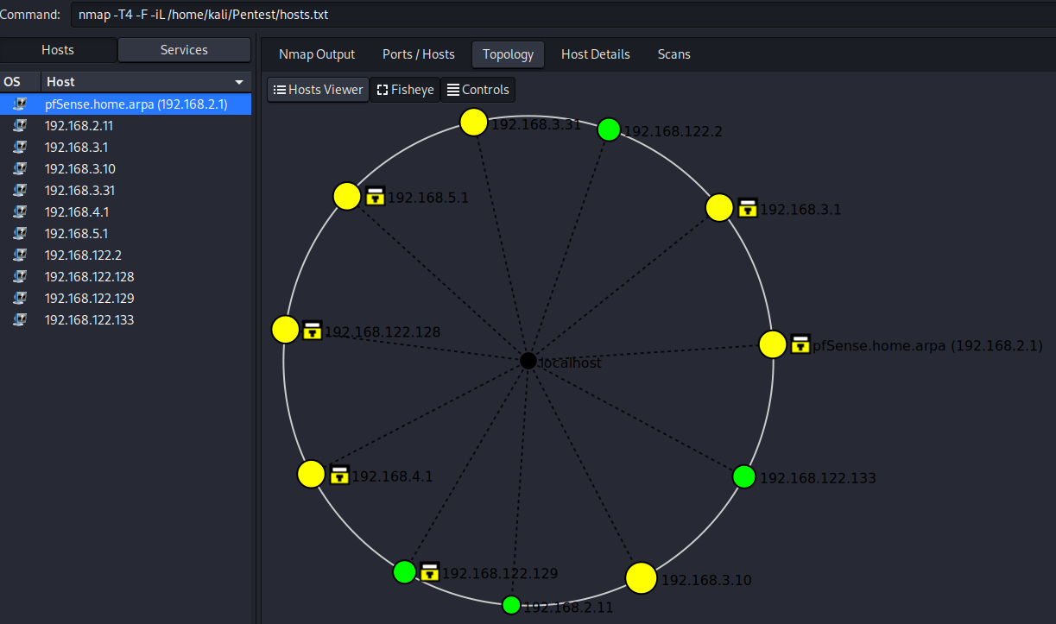Image resolution: width=1056 pixels, height=624 pixels.
Task: Open the Host Details tab
Action: [x=596, y=54]
